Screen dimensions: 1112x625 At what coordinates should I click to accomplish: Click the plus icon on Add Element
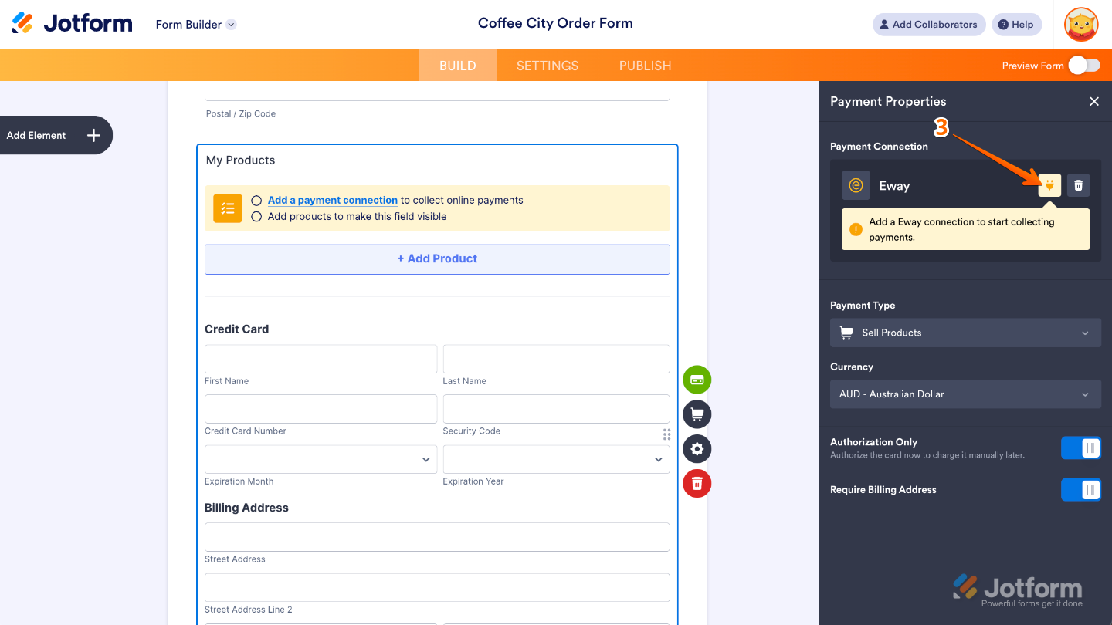[93, 135]
